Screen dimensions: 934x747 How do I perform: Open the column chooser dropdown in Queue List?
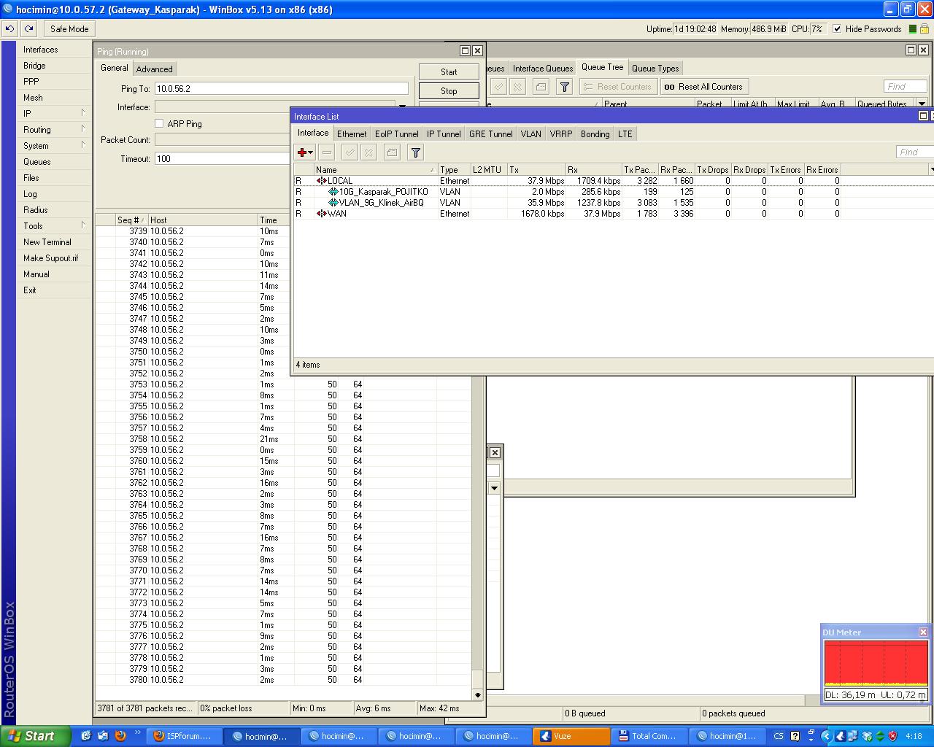tap(922, 104)
